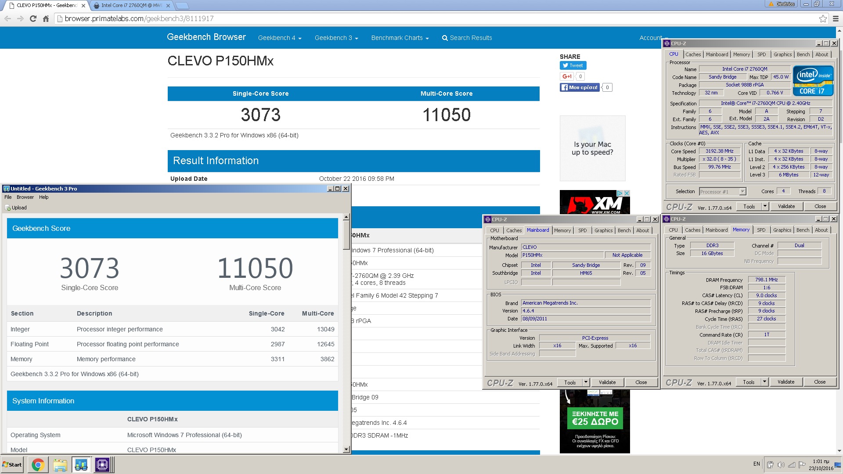Open the Help menu in Geekbench 3 Pro
Screen dimensions: 843x474
(x=43, y=197)
